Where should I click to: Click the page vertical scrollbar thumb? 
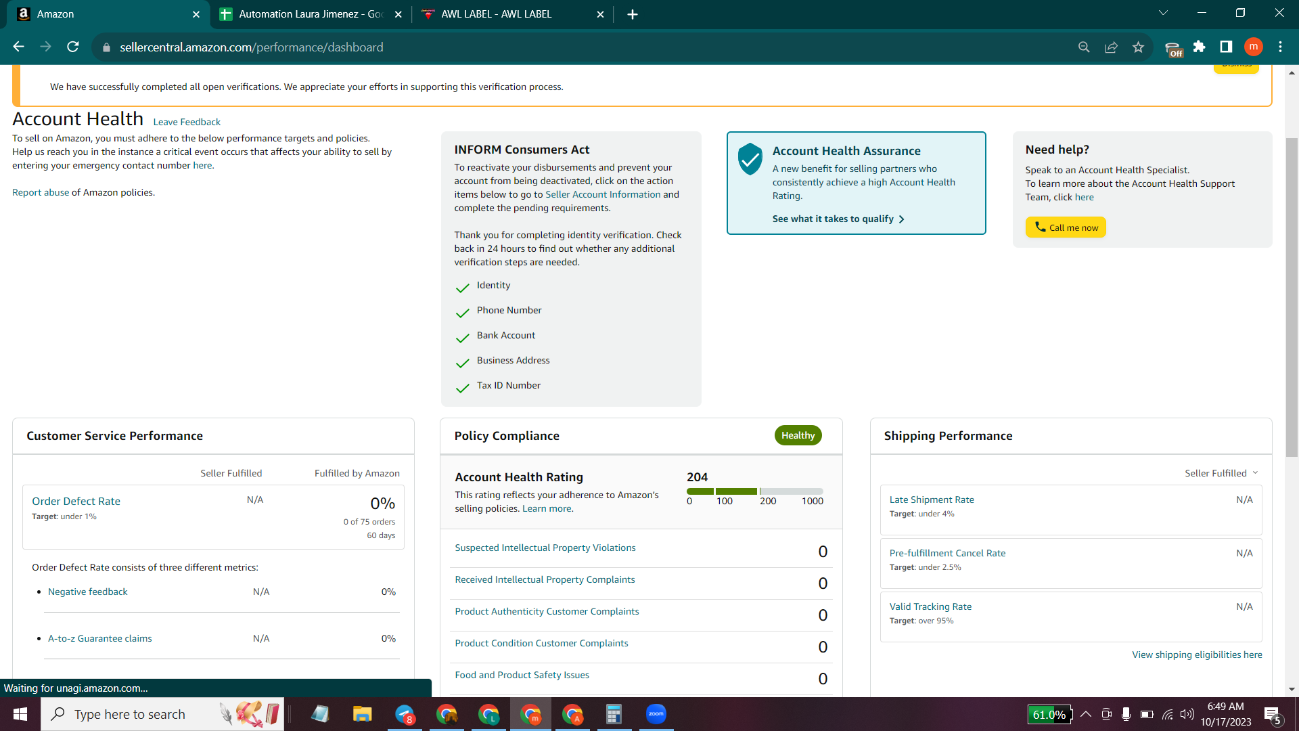[x=1292, y=298]
